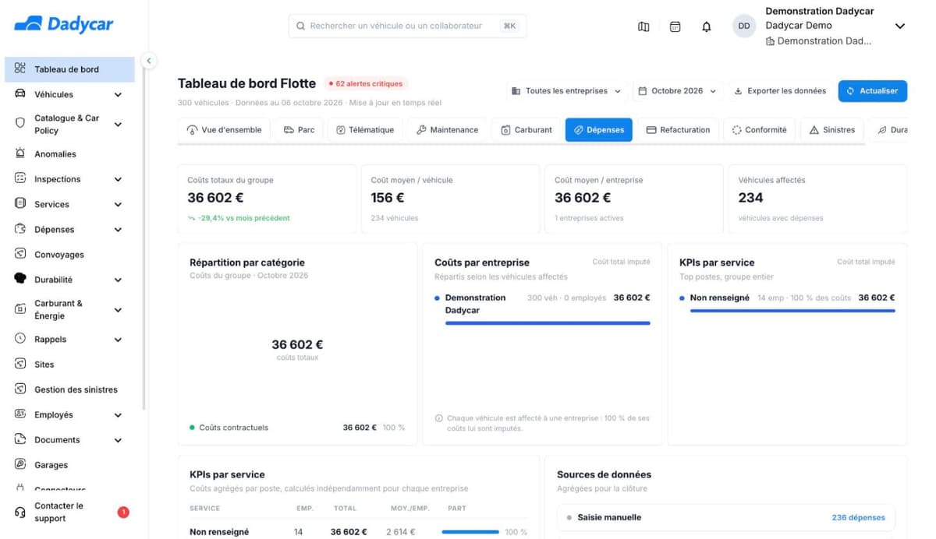Click the DD user avatar
This screenshot has width=936, height=539.
point(744,26)
